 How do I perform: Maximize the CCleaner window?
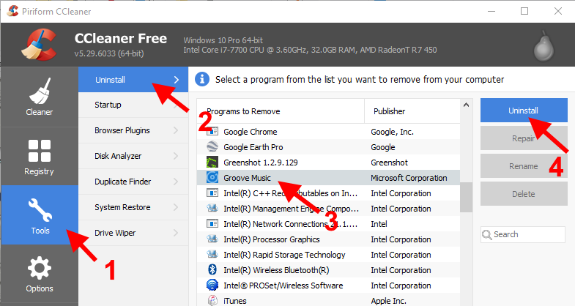[524, 11]
